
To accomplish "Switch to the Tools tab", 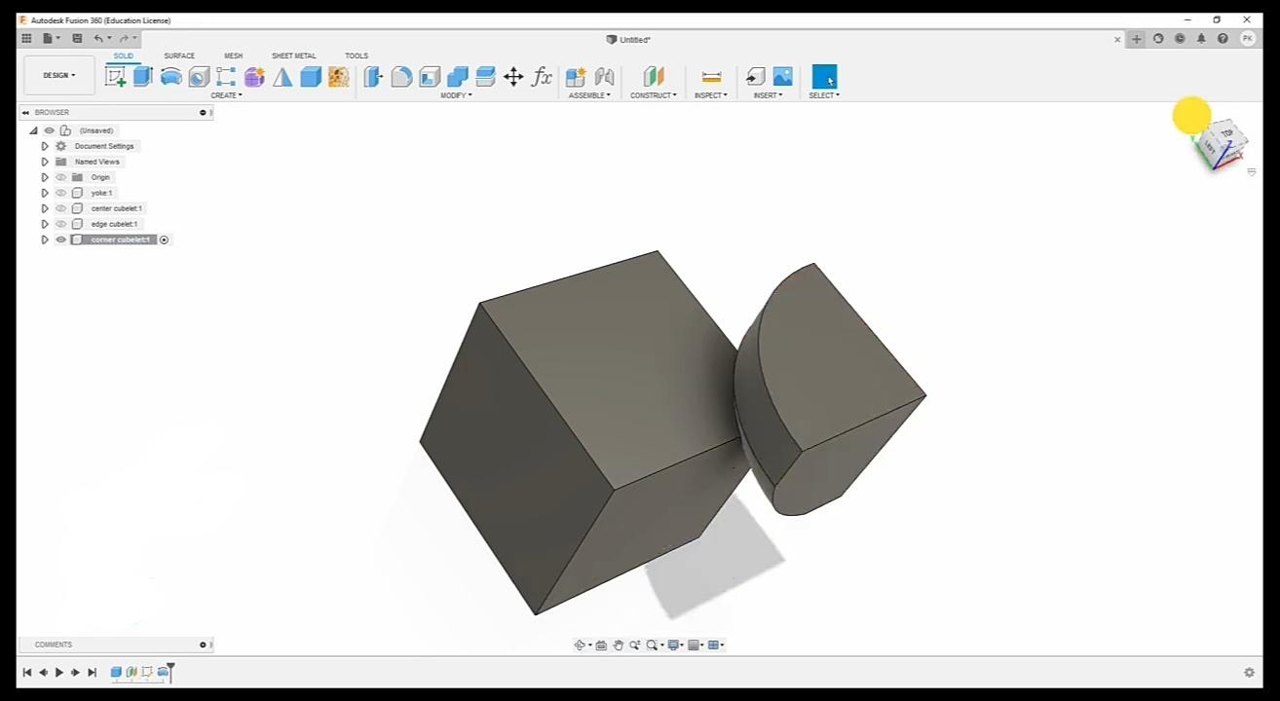I will (357, 55).
